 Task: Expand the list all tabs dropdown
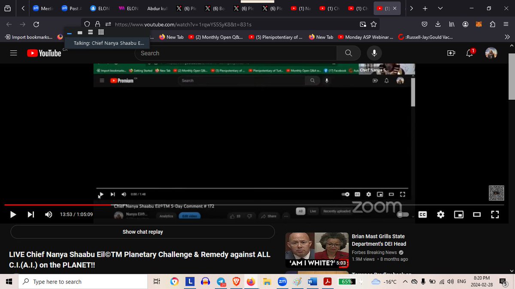point(440,8)
